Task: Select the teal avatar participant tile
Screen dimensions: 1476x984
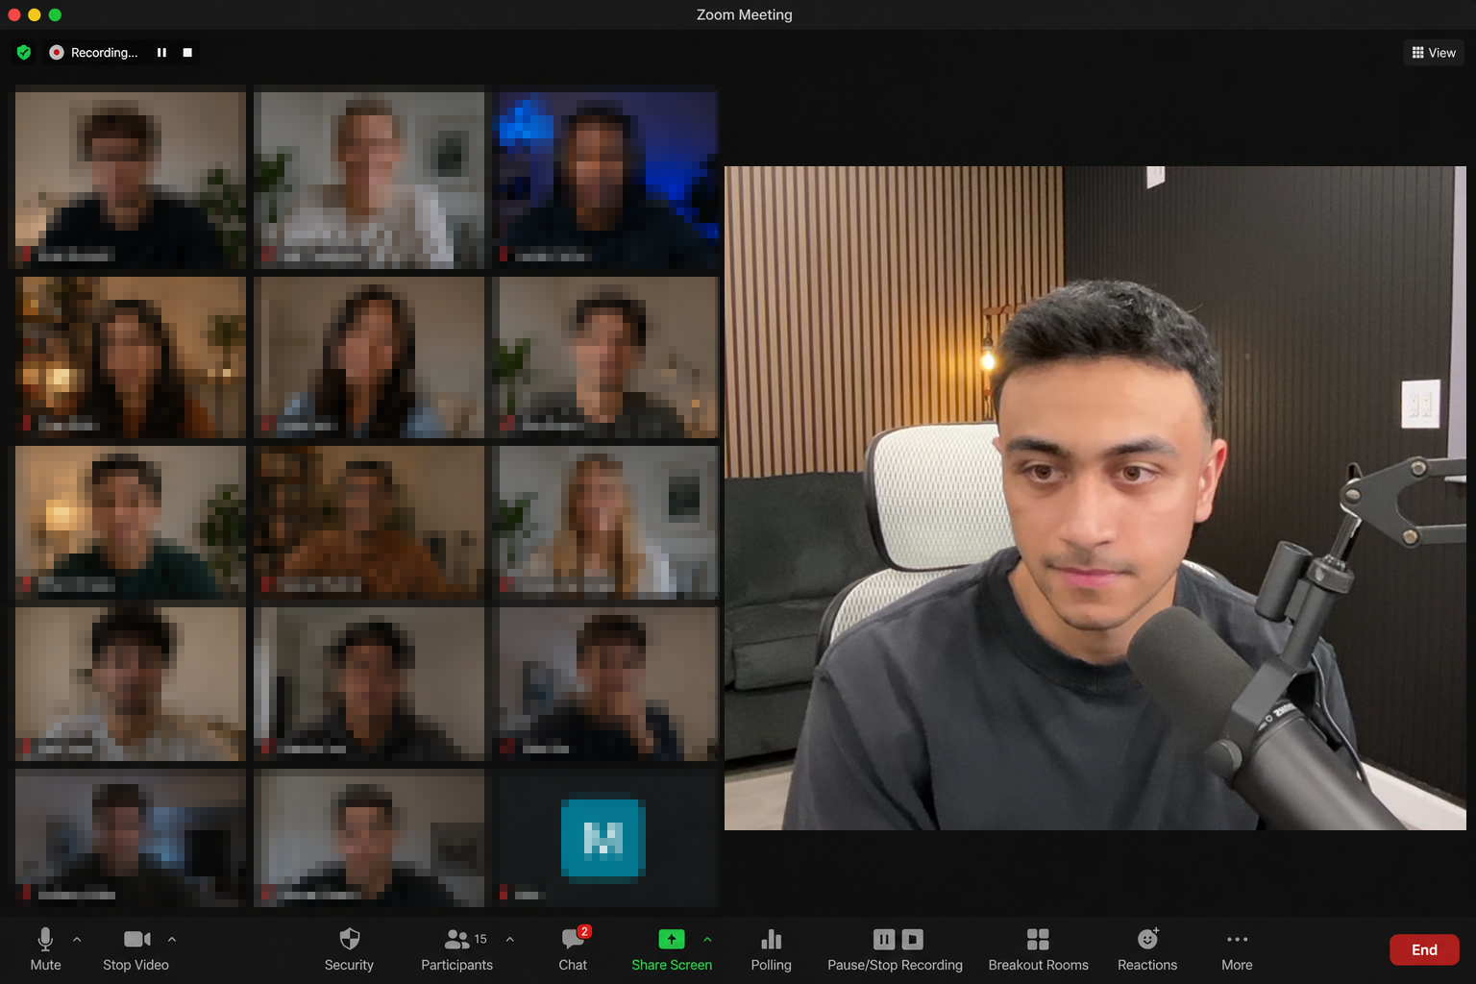Action: [605, 836]
